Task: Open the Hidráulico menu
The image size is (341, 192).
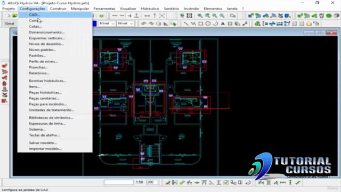Action: [150, 9]
